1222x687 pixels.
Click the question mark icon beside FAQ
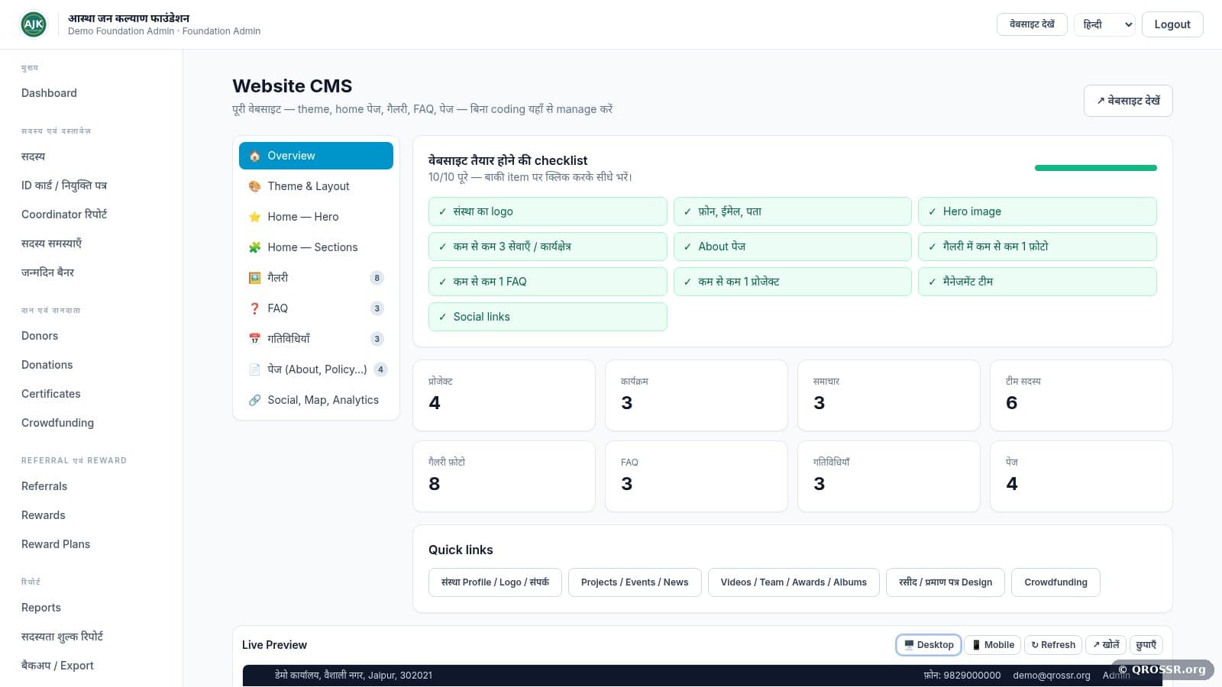254,308
